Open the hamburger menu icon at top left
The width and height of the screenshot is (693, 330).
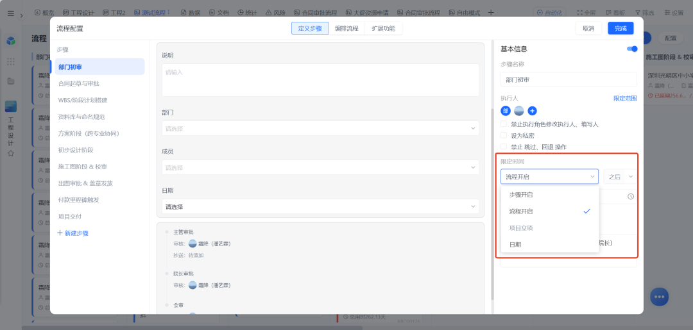11,13
